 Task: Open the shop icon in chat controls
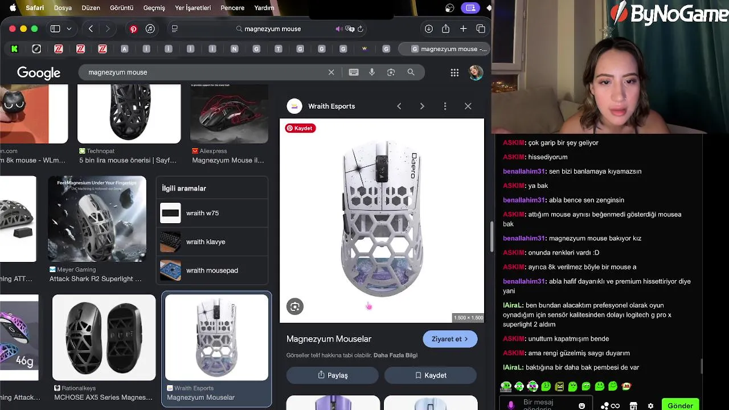click(x=633, y=406)
